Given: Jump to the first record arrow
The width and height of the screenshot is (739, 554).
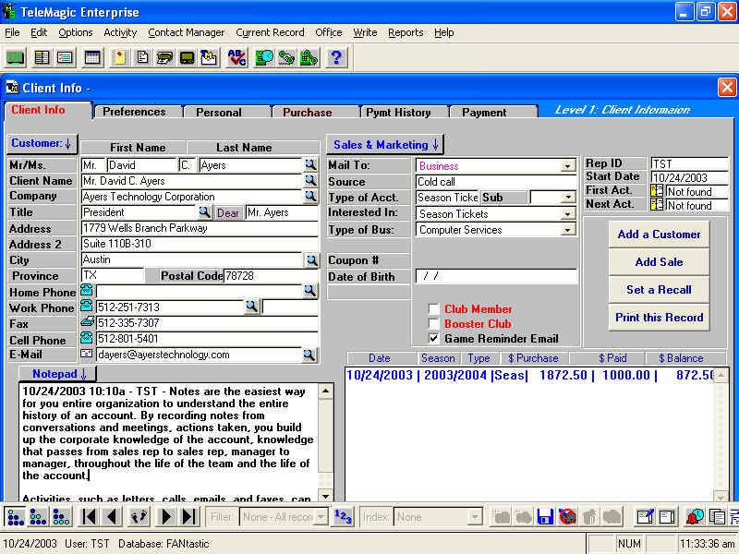Looking at the screenshot, I should 89,517.
